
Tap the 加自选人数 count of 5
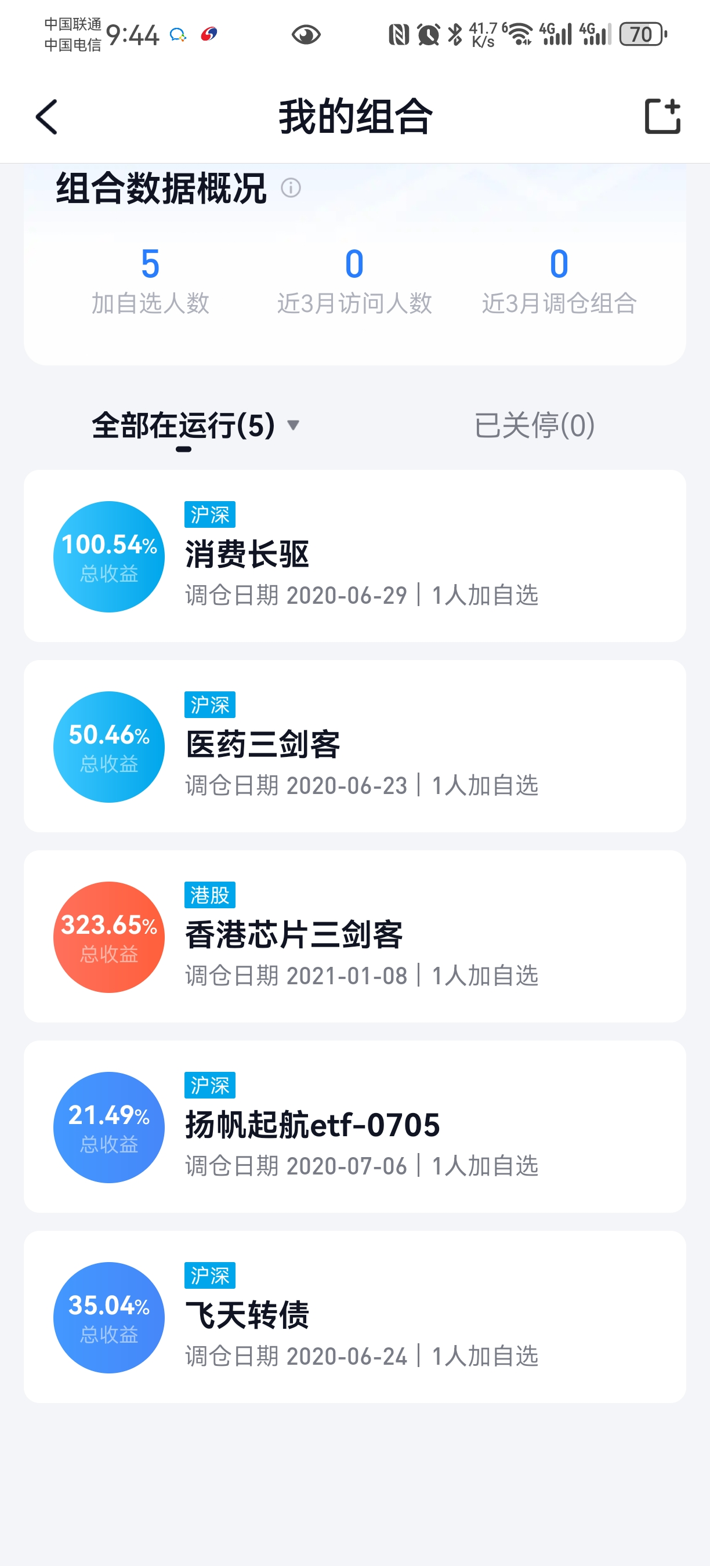point(150,264)
